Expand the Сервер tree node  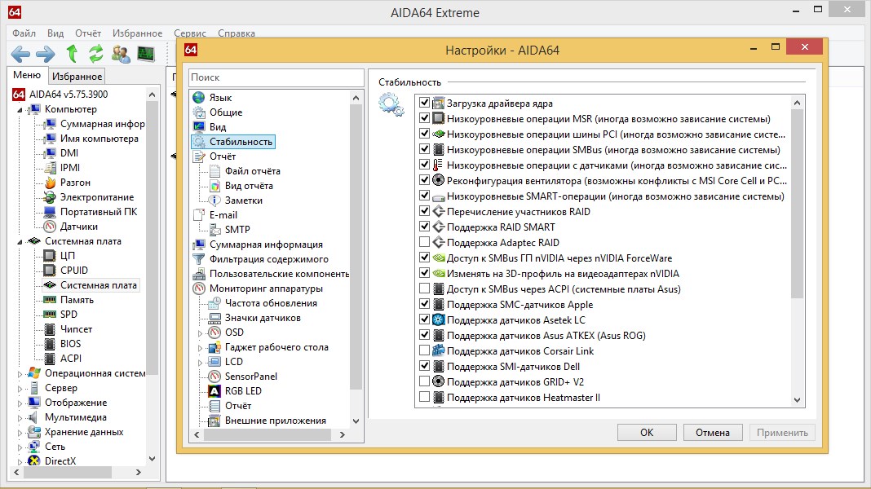[x=20, y=389]
